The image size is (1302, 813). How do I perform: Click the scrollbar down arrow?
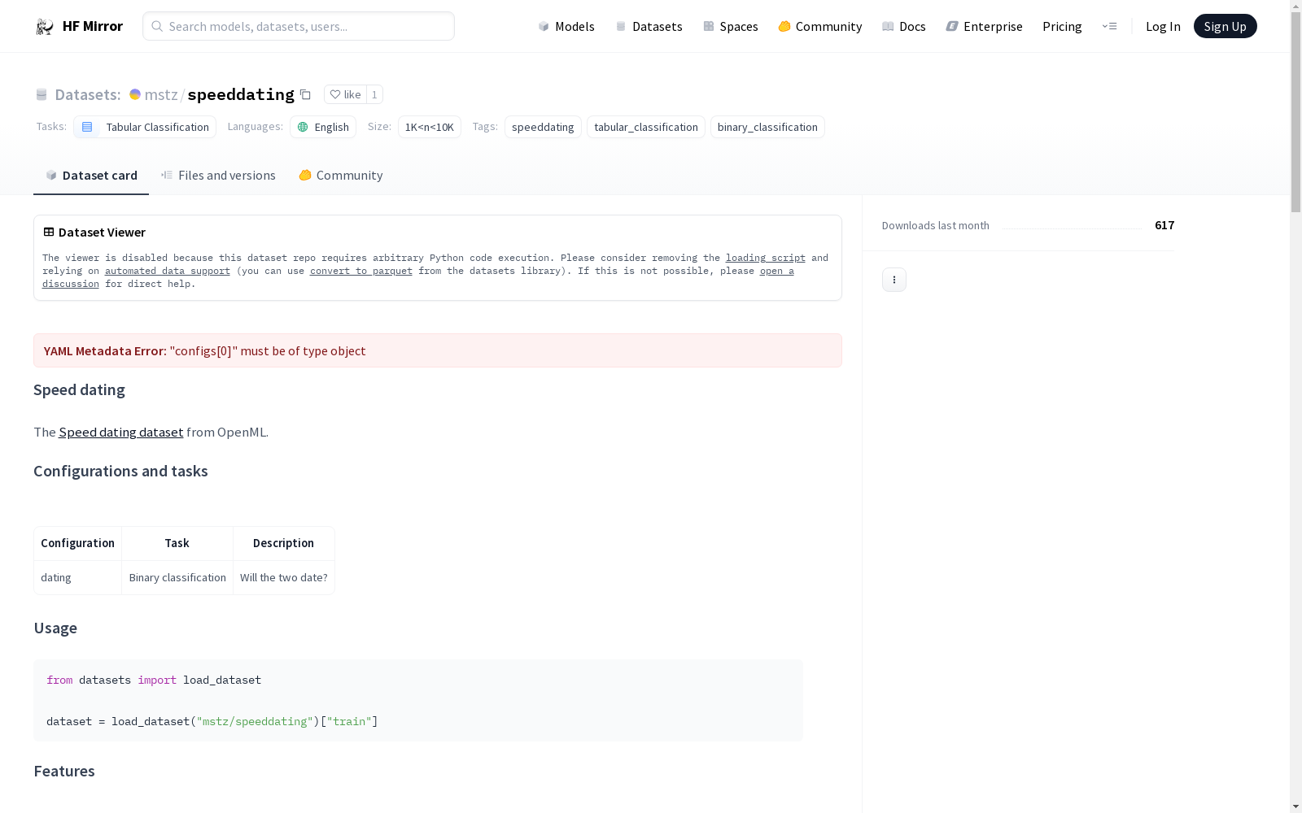pyautogui.click(x=1295, y=806)
